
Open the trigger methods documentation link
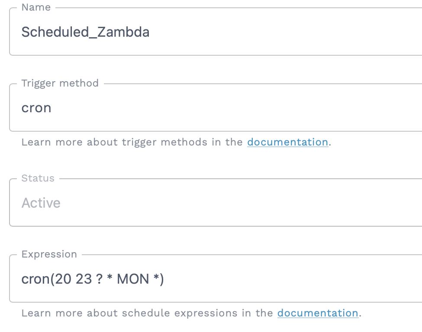tap(287, 142)
